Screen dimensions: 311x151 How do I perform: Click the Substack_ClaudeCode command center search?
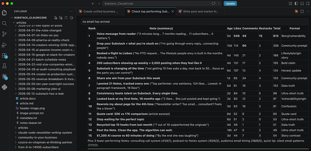tap(156, 4)
